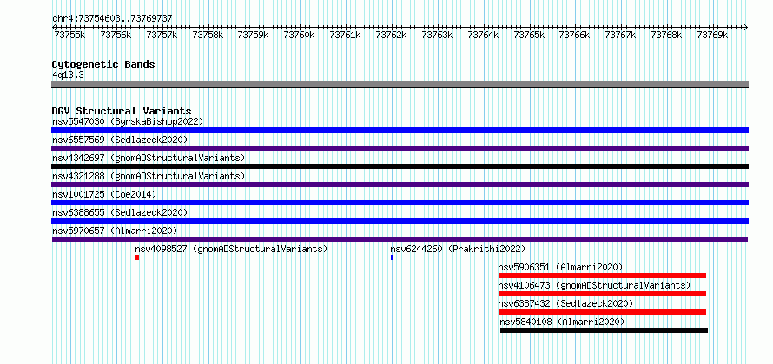Click the 4q13.3 band label
Screen dimensions: 773x364
[x=68, y=75]
